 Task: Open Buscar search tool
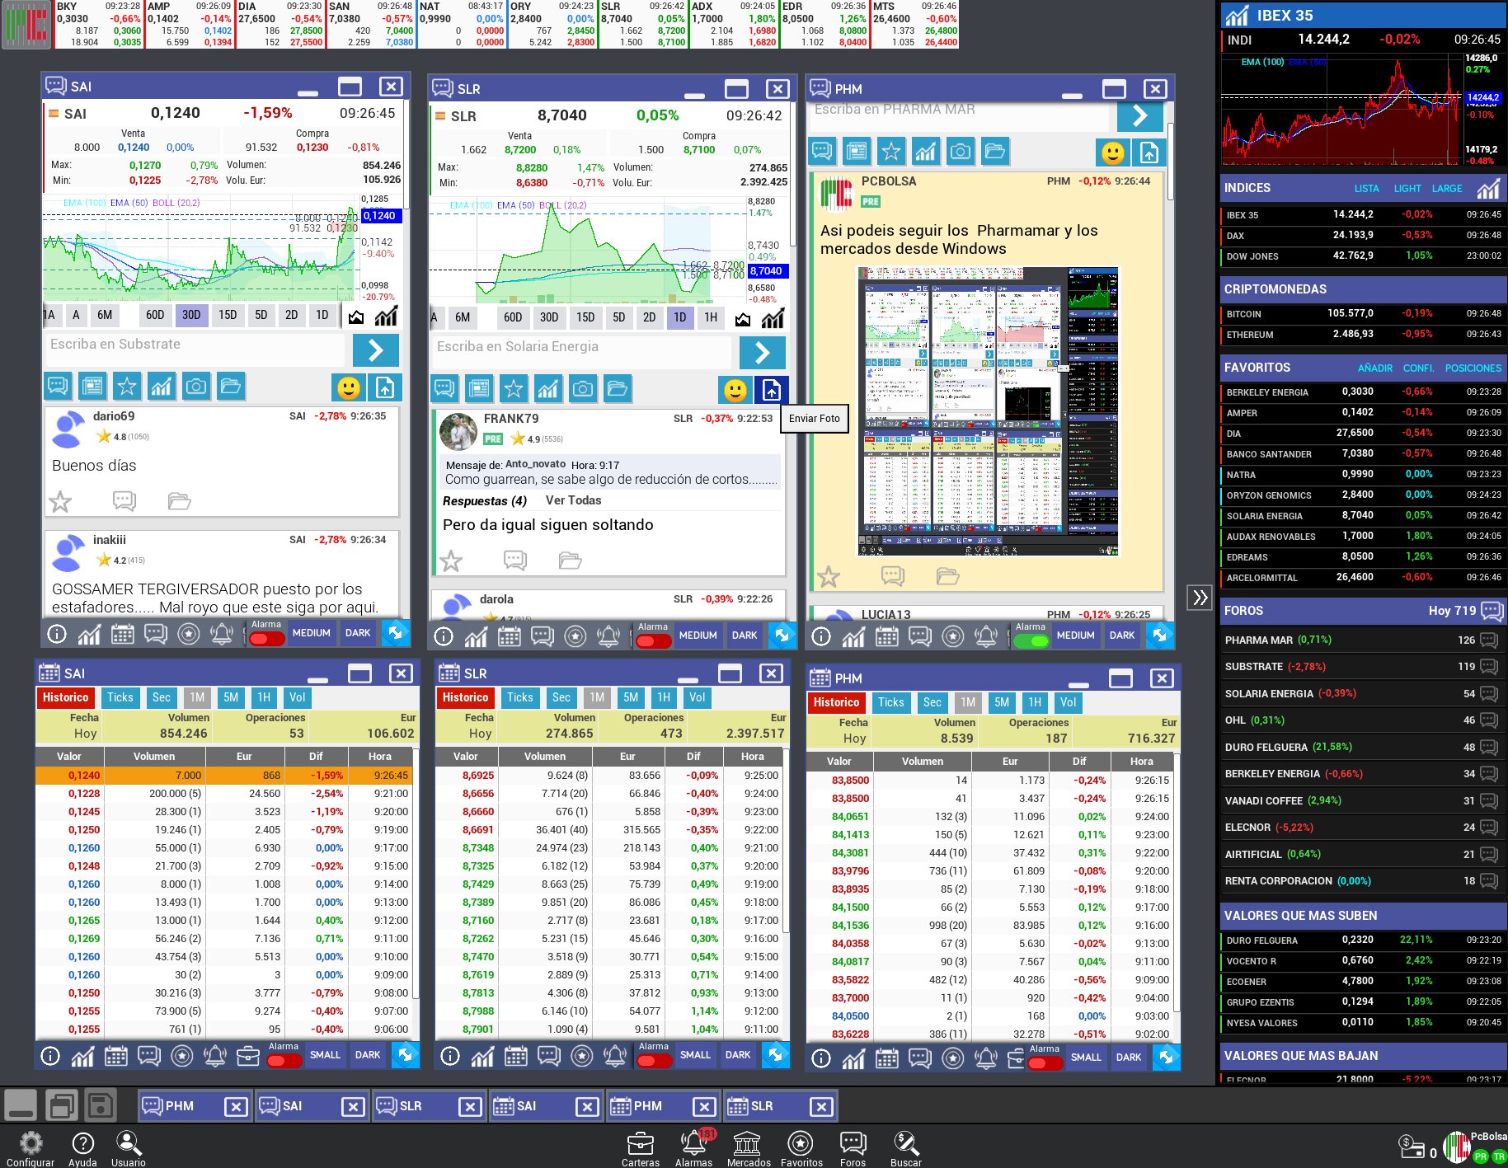[905, 1147]
